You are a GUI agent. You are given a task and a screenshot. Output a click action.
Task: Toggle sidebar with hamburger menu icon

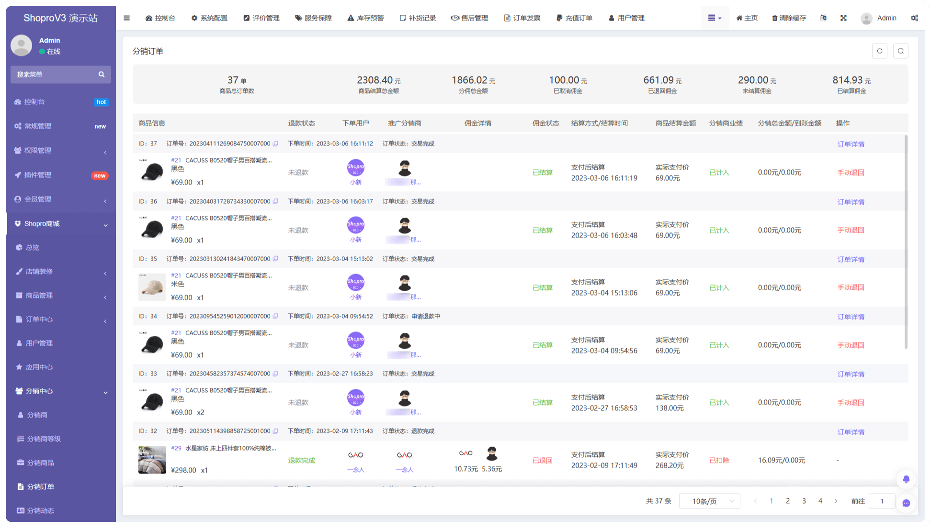pyautogui.click(x=127, y=18)
